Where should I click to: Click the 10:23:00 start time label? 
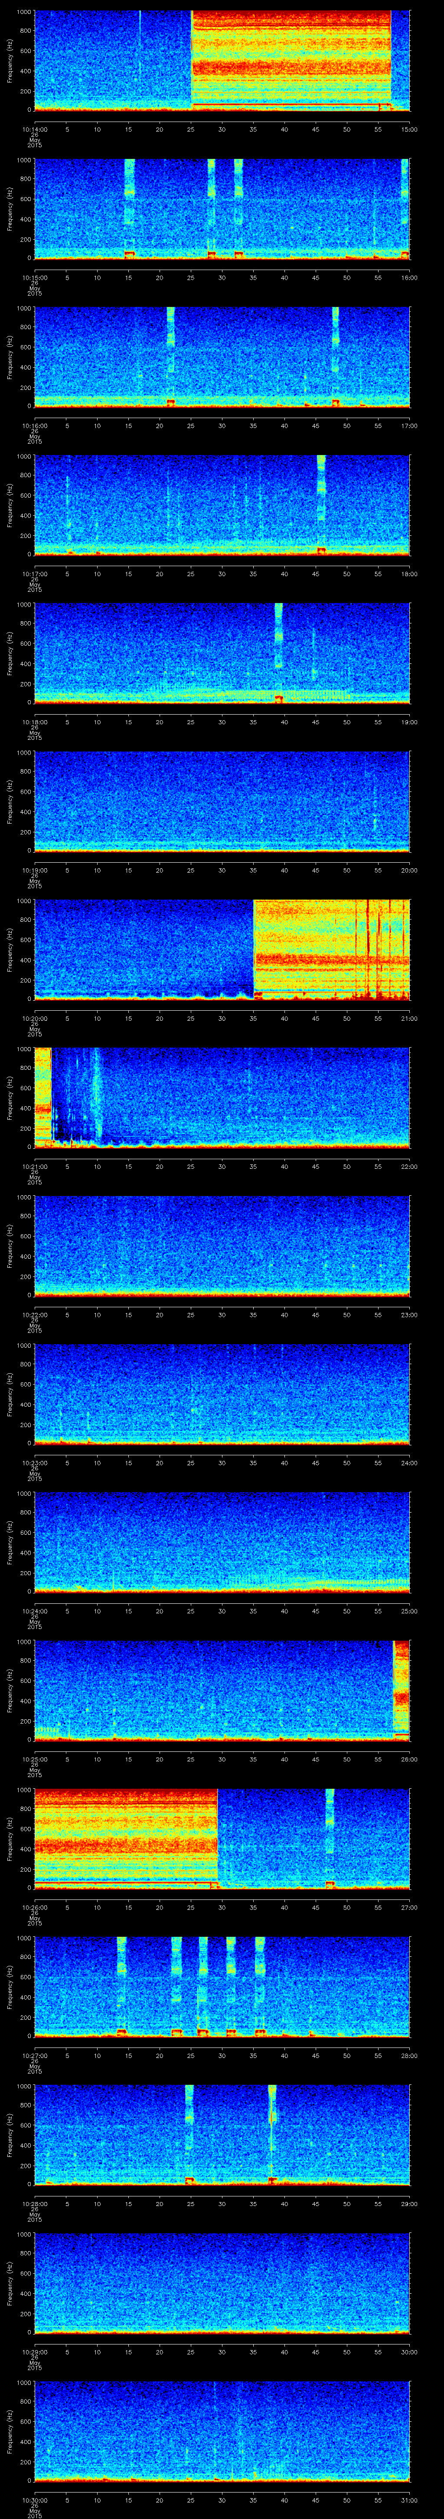click(x=34, y=1463)
